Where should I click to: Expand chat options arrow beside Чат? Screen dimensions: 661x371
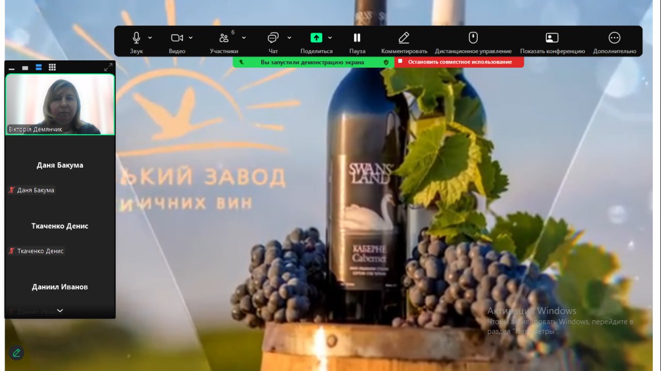(289, 38)
